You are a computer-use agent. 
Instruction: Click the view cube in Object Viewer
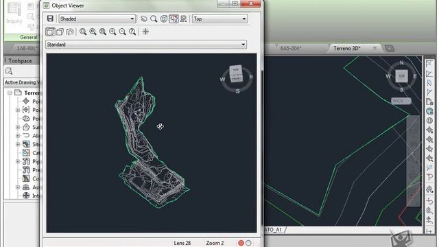click(x=236, y=74)
